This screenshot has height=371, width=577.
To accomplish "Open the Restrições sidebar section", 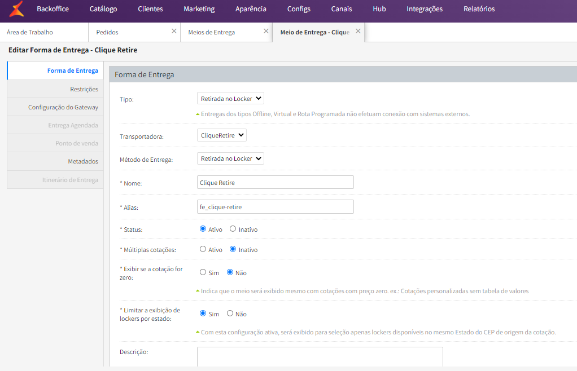I will point(55,89).
